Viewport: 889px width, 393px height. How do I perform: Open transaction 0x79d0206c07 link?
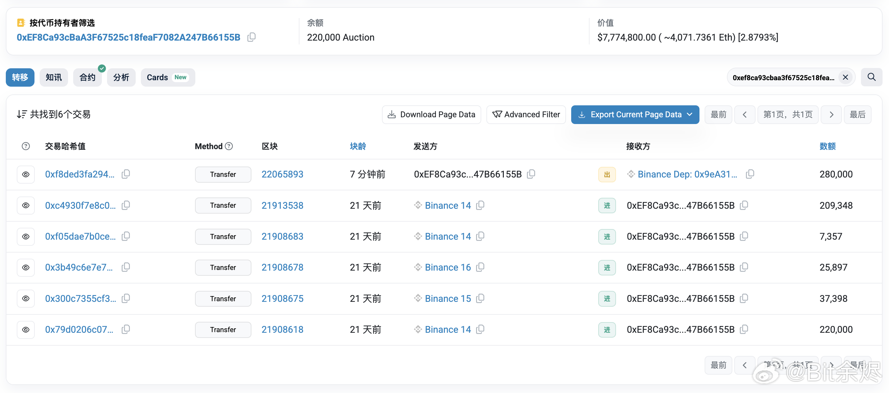tap(79, 330)
